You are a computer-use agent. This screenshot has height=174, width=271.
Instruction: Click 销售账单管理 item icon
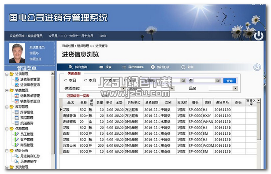coord(17,96)
